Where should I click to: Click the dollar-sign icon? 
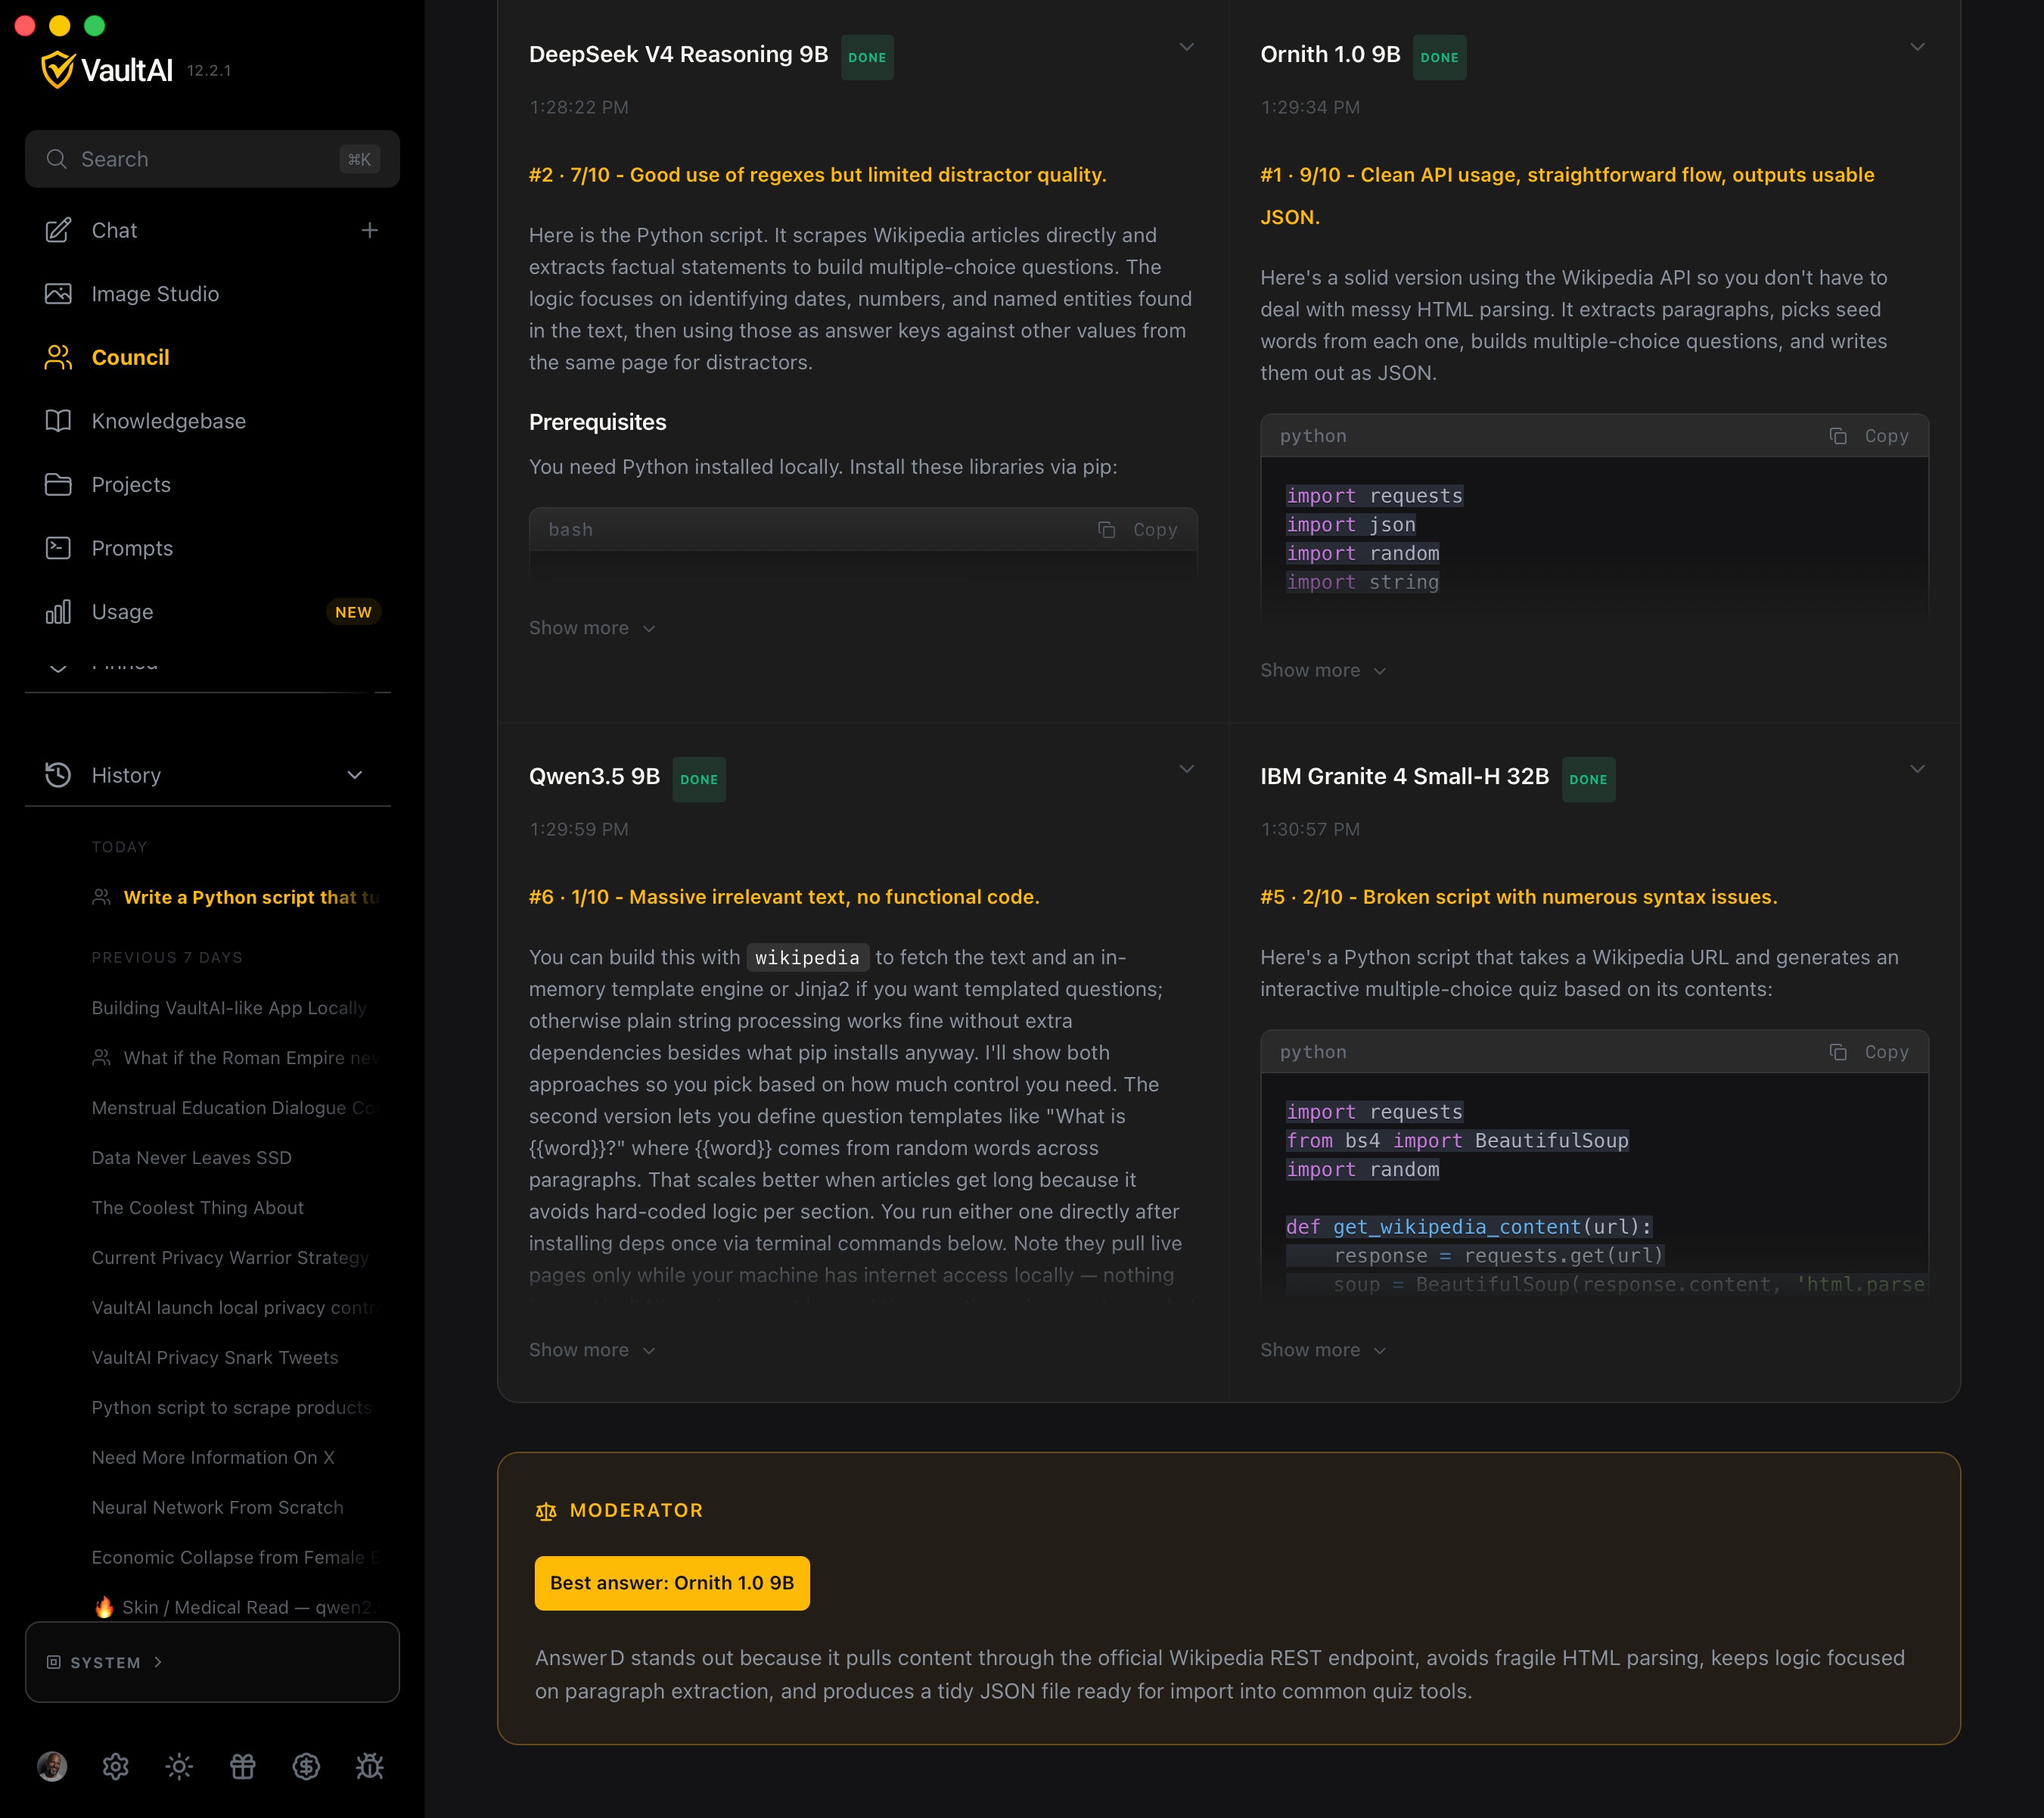click(x=306, y=1767)
